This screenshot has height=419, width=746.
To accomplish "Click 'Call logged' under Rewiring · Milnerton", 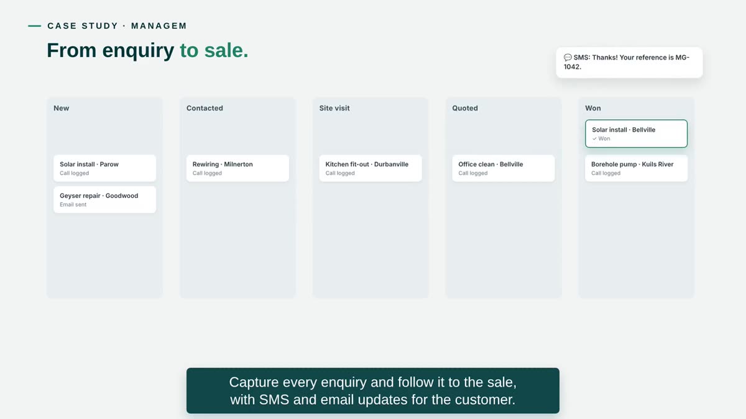I will click(x=207, y=173).
